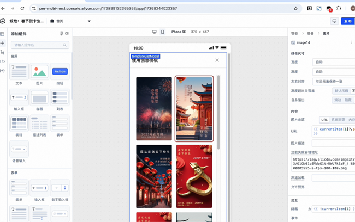This screenshot has width=355, height=222.
Task: Go forward using the browser forward arrow
Action: pyautogui.click(x=13, y=8)
